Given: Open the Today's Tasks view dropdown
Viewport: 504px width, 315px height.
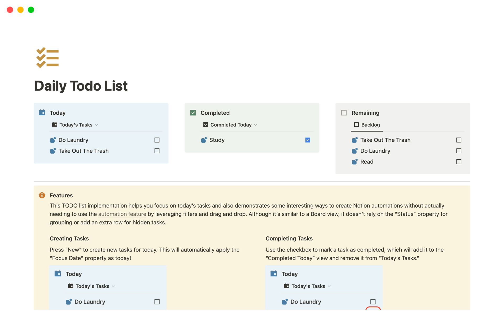Looking at the screenshot, I should [97, 125].
